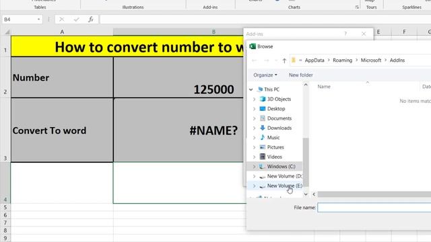Expand the Documents node
Image resolution: width=431 pixels, height=242 pixels.
tap(255, 118)
